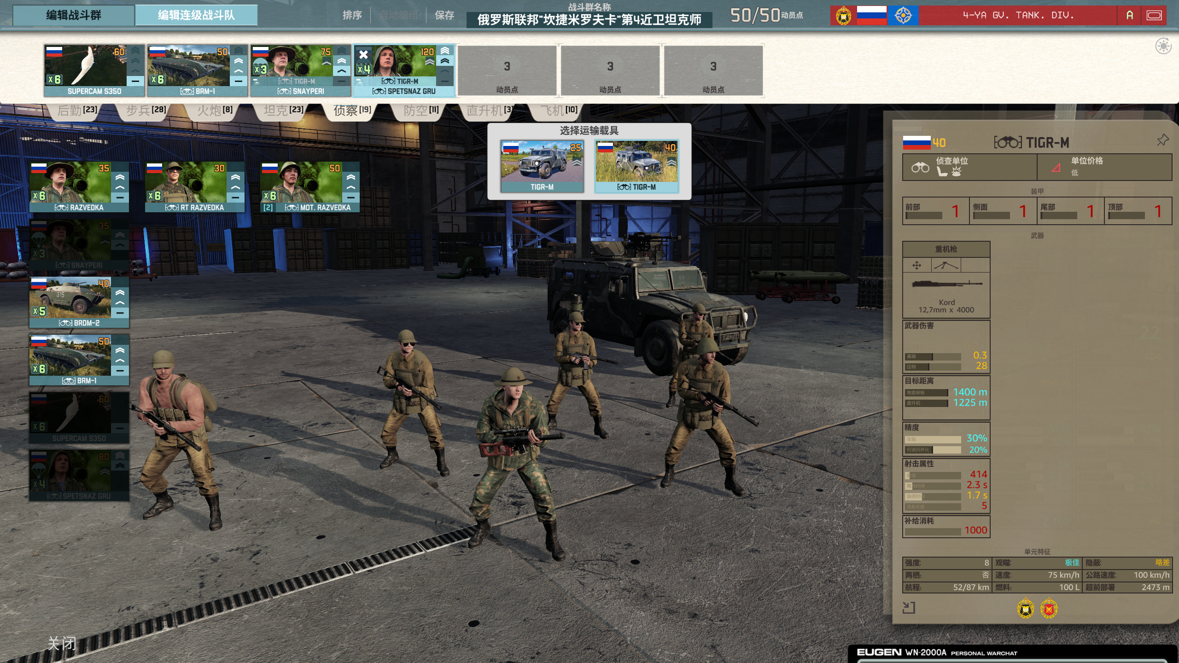Click the Russian flag in TIGR-M panel
Screen dimensions: 1179x663
pyautogui.click(x=916, y=143)
